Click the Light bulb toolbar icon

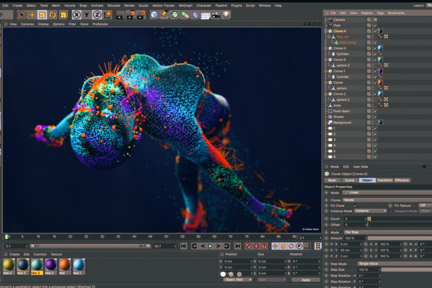pos(226,15)
